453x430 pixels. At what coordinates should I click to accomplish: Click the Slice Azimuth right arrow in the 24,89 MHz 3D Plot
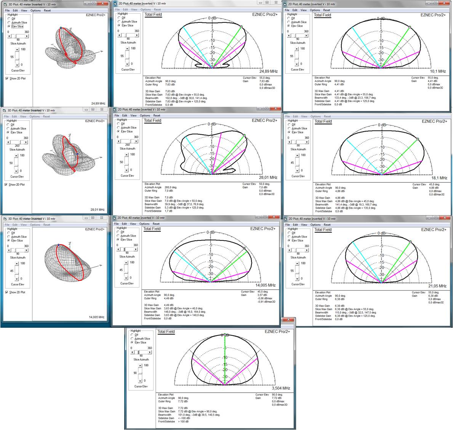[27, 36]
